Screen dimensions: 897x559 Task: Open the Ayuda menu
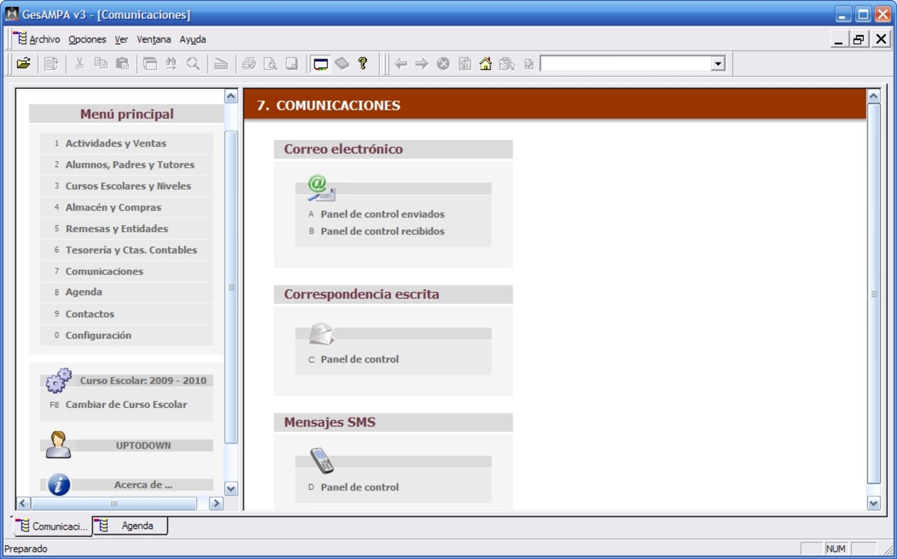click(x=193, y=39)
